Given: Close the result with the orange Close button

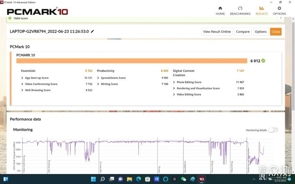Looking at the screenshot, I should pyautogui.click(x=276, y=31).
